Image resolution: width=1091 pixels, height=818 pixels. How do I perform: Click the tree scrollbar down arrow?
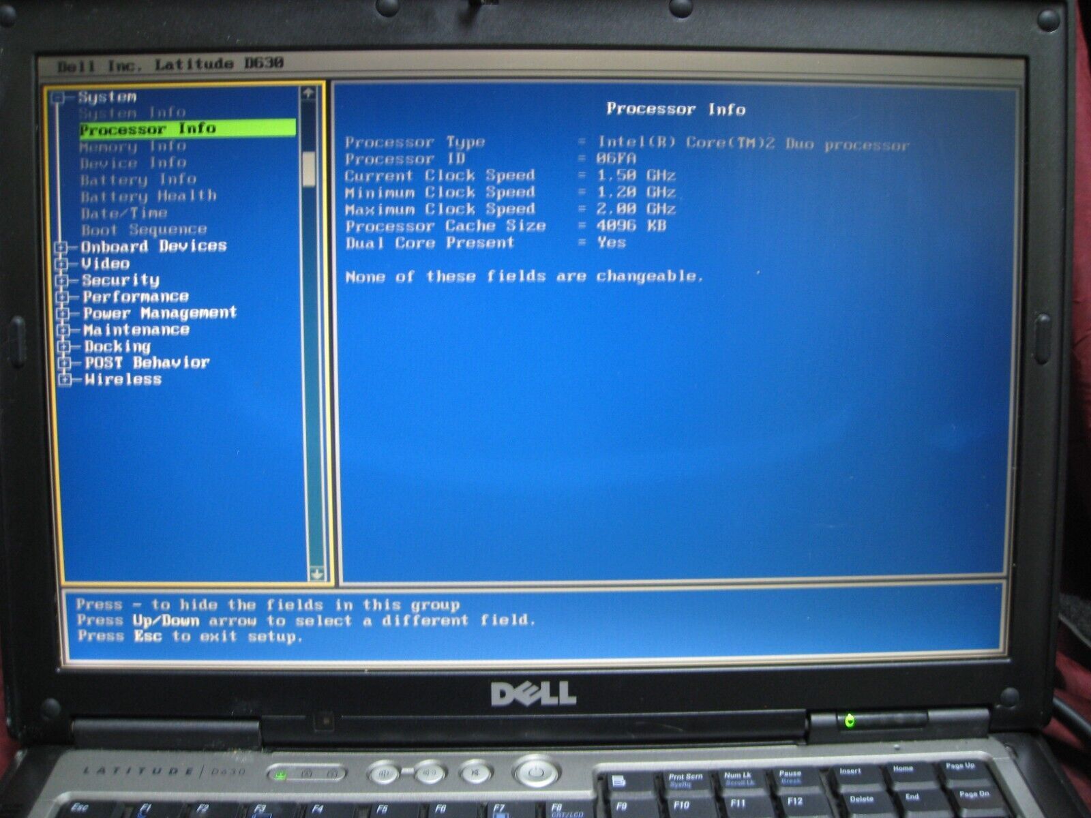[316, 574]
